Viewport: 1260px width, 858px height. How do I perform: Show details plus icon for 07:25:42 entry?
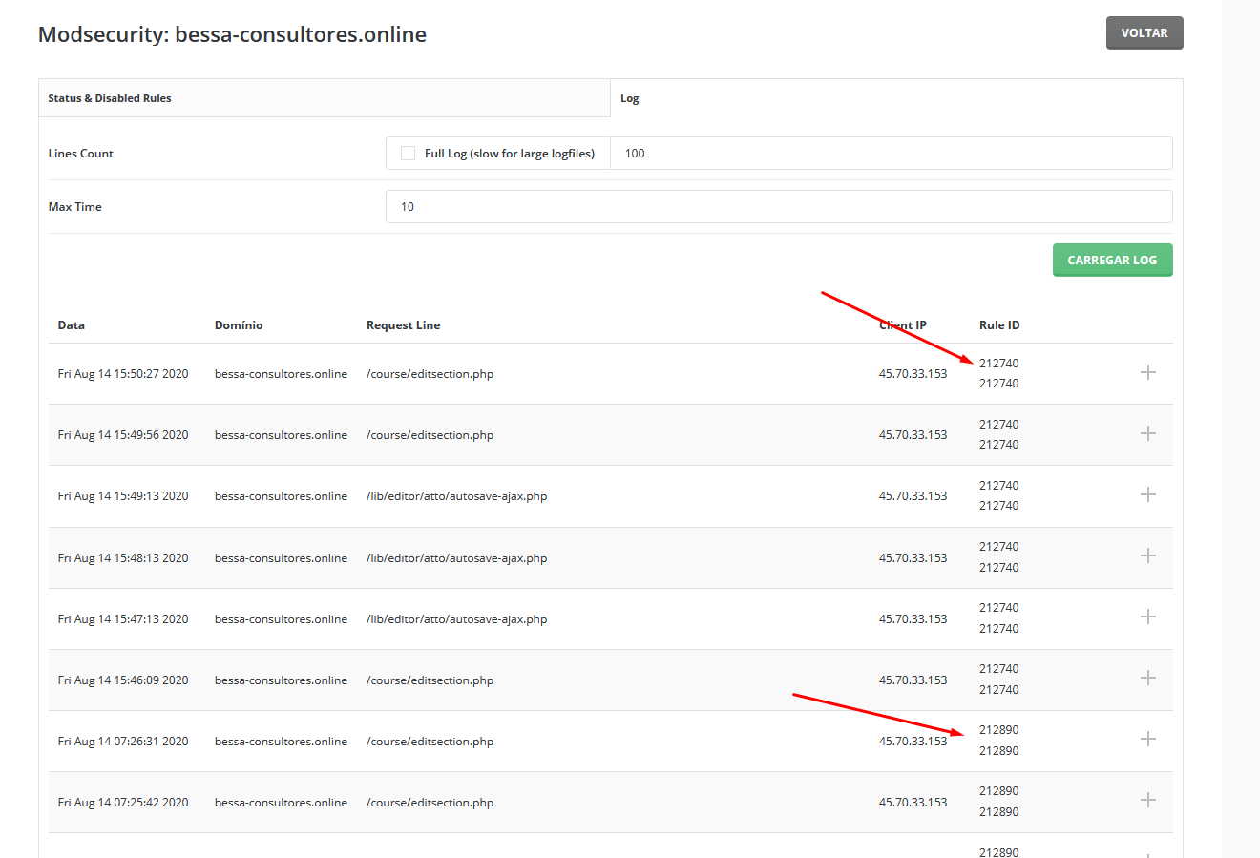(x=1147, y=800)
